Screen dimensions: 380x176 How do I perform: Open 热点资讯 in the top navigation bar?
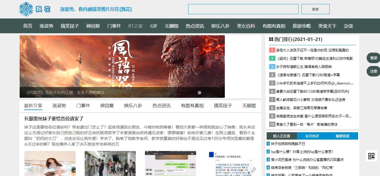[x=195, y=26]
